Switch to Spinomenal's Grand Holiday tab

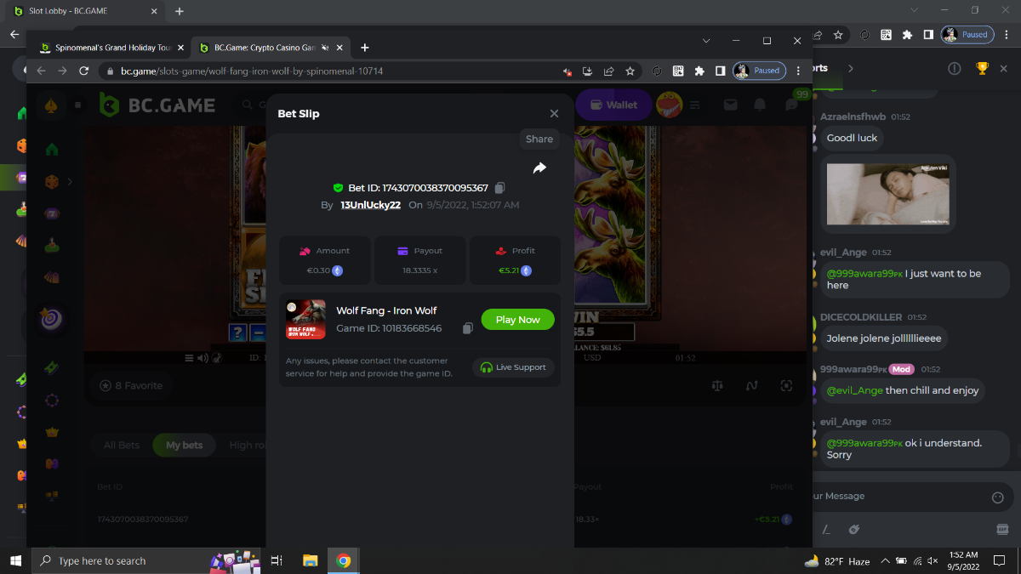[106, 48]
